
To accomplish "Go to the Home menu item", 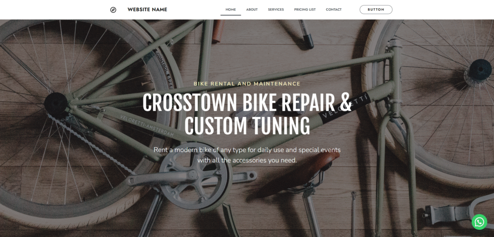I will pyautogui.click(x=231, y=10).
